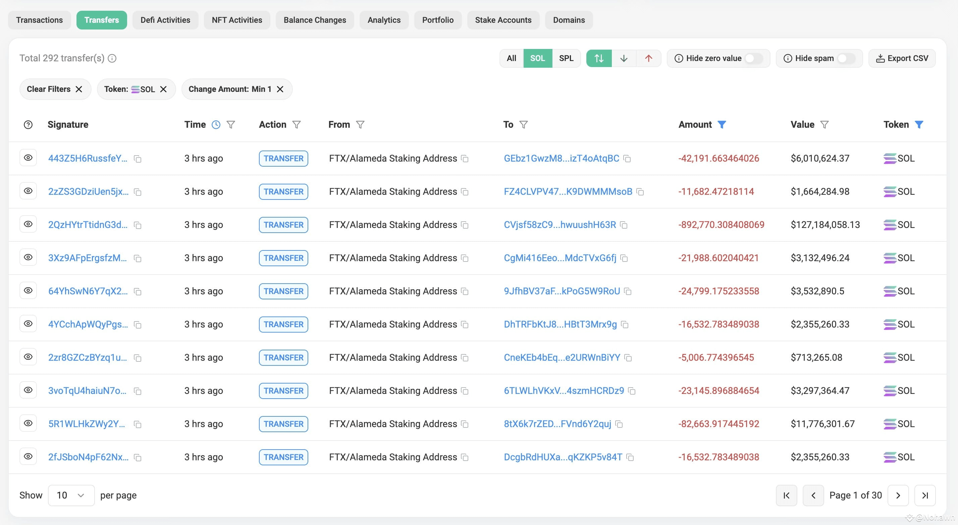Preview the first transfer using the eye icon
The image size is (958, 525).
(28, 158)
